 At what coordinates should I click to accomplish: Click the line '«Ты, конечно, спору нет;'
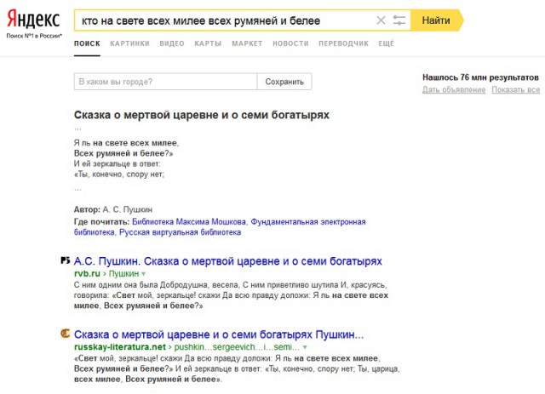(119, 174)
